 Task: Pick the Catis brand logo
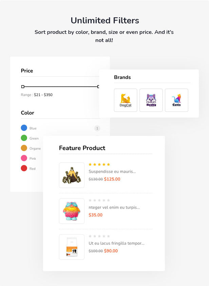(176, 100)
